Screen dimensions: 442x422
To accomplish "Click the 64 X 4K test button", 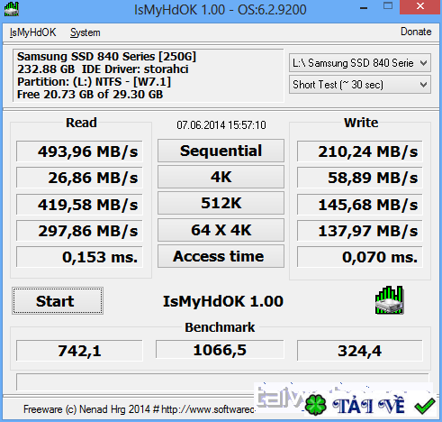I will (221, 230).
